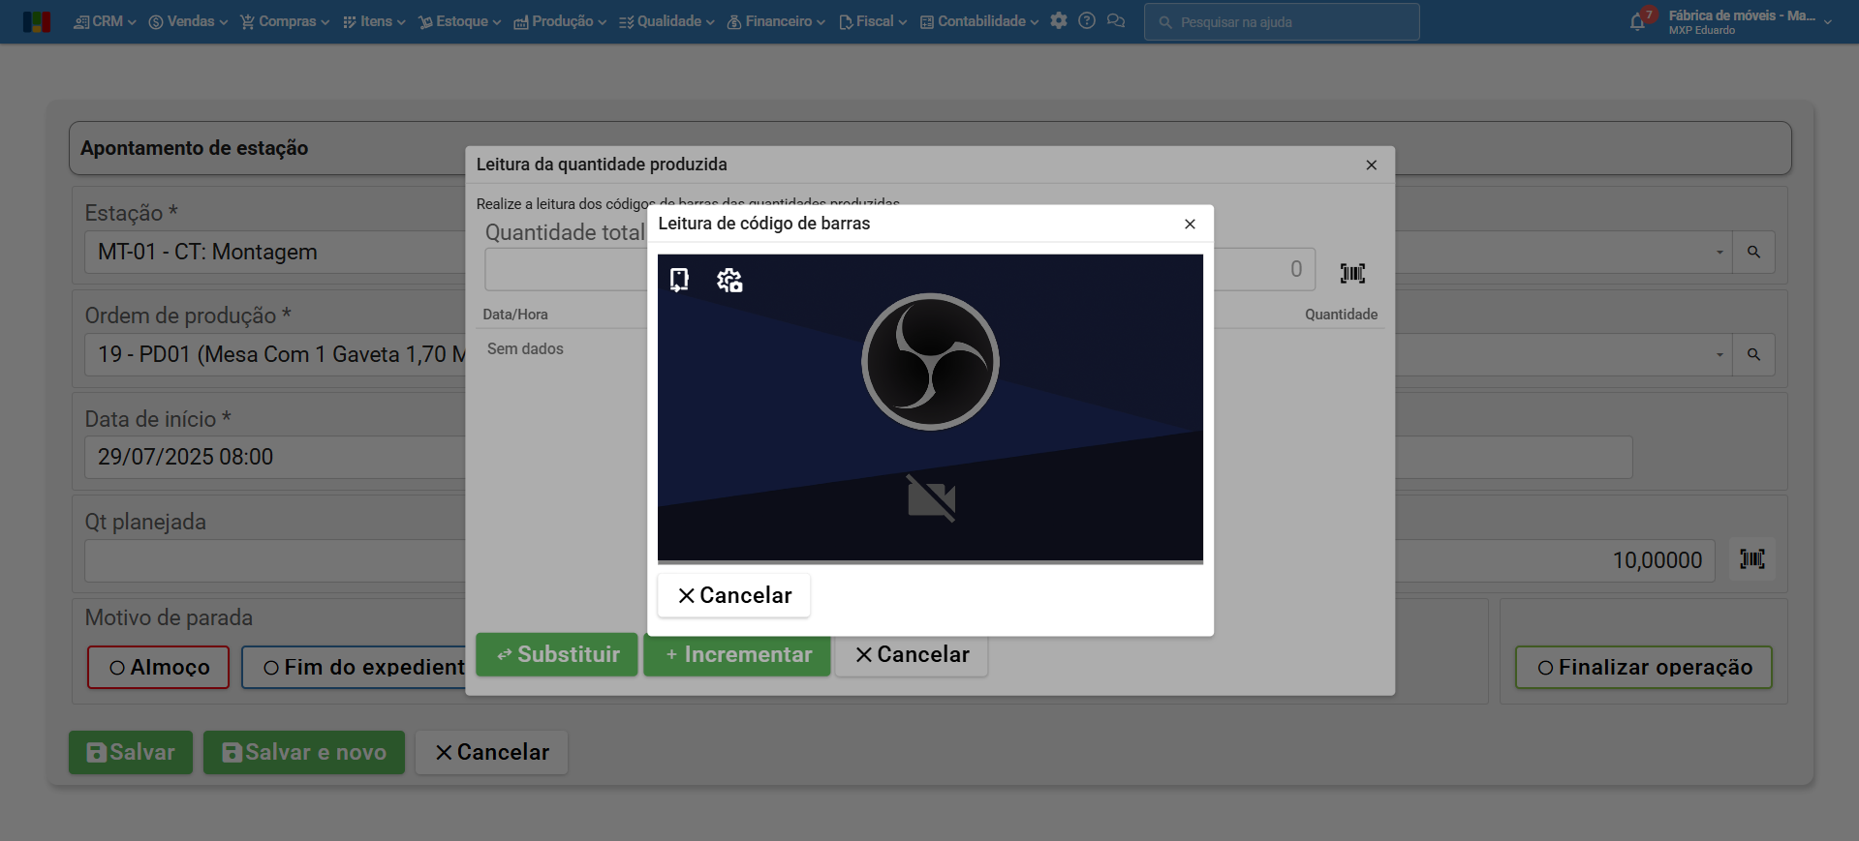Click the Substituir button

pyautogui.click(x=557, y=654)
